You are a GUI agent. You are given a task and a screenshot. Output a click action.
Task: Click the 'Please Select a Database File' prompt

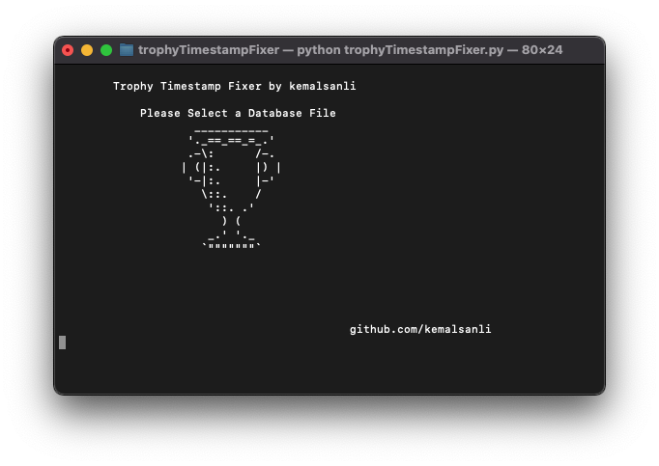(x=238, y=113)
